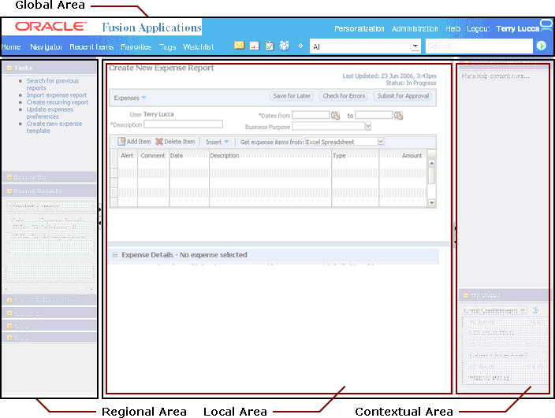Focus the global Search text field
Screen dimensions: 555x418
479,46
